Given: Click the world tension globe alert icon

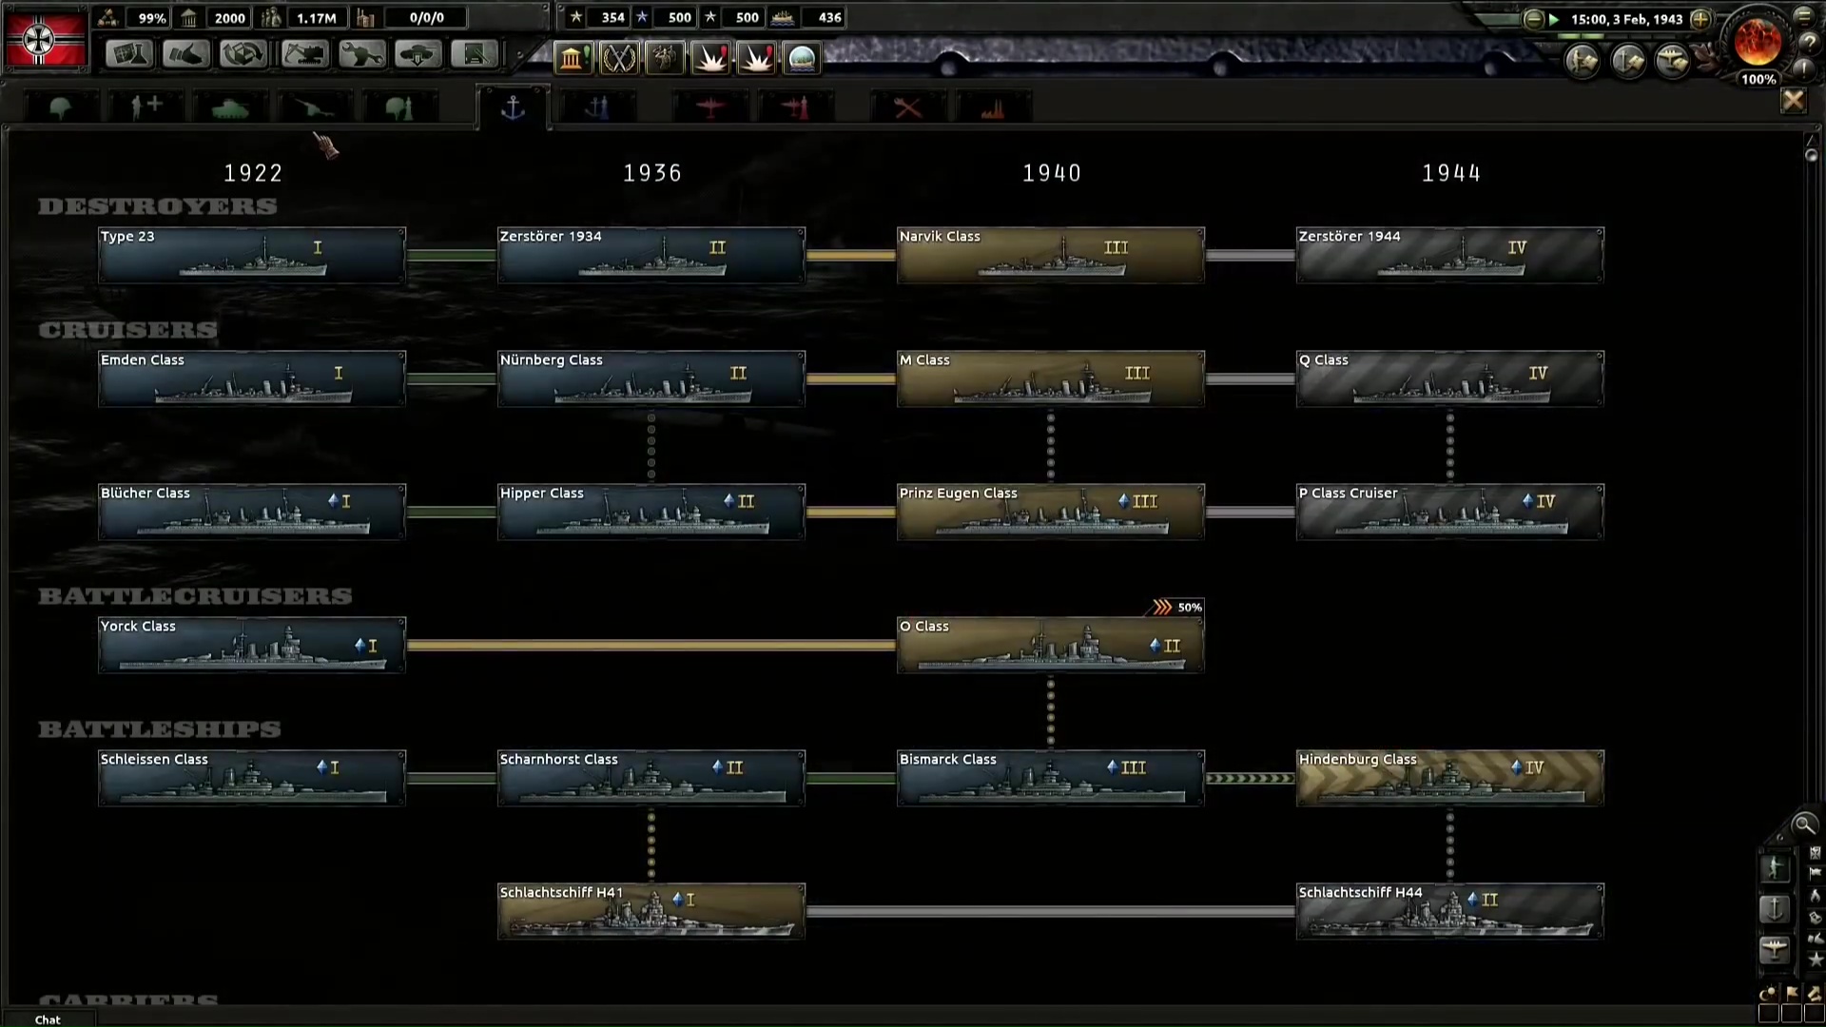Looking at the screenshot, I should click(x=800, y=59).
